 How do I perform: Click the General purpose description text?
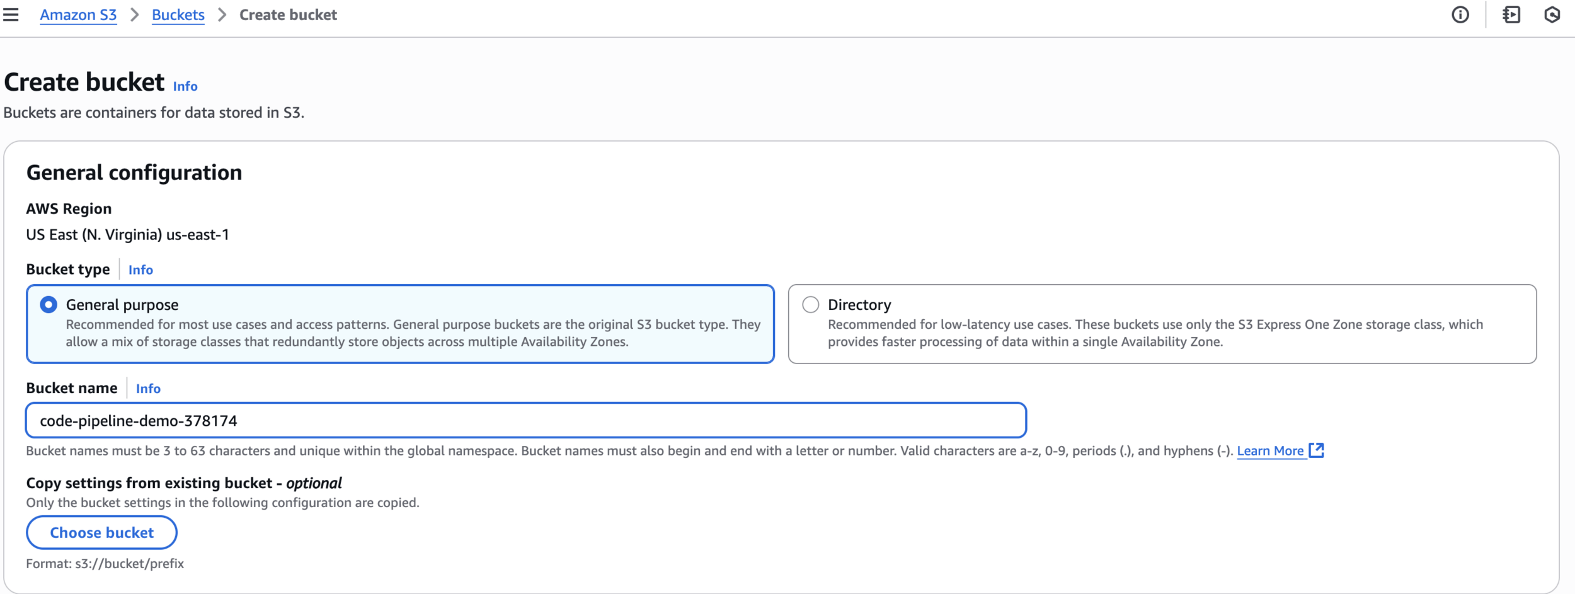[413, 333]
